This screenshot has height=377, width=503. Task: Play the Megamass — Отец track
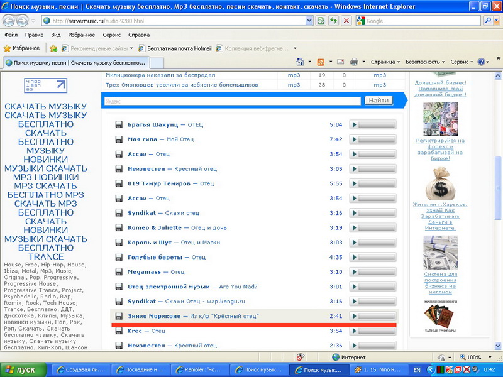click(354, 272)
